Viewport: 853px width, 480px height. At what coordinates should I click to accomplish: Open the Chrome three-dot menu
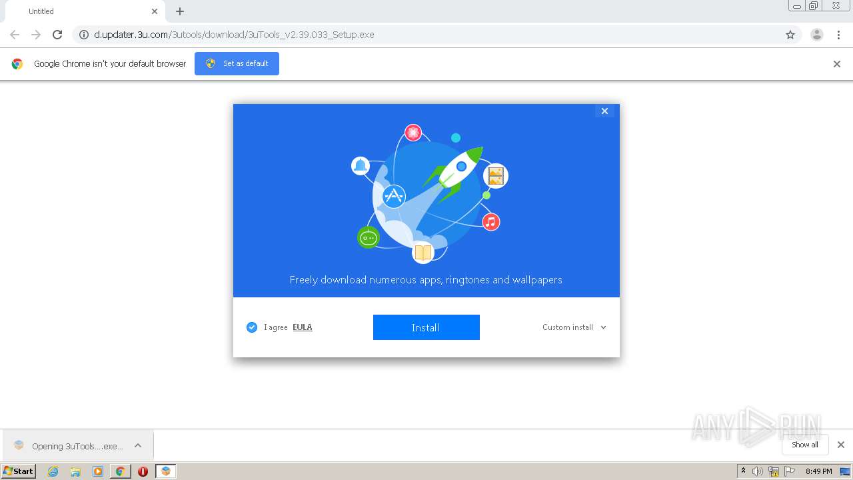click(x=839, y=35)
